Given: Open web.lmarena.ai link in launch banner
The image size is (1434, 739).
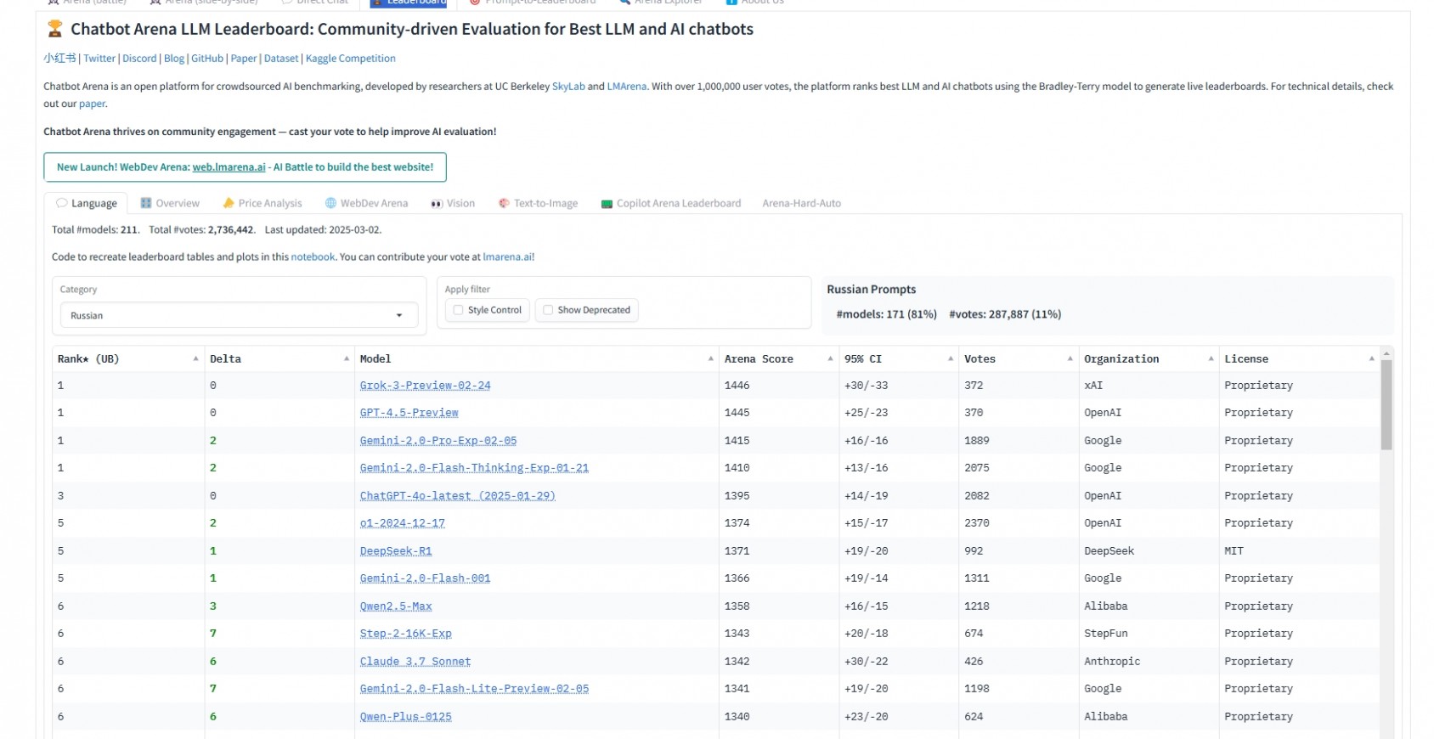Looking at the screenshot, I should [229, 167].
